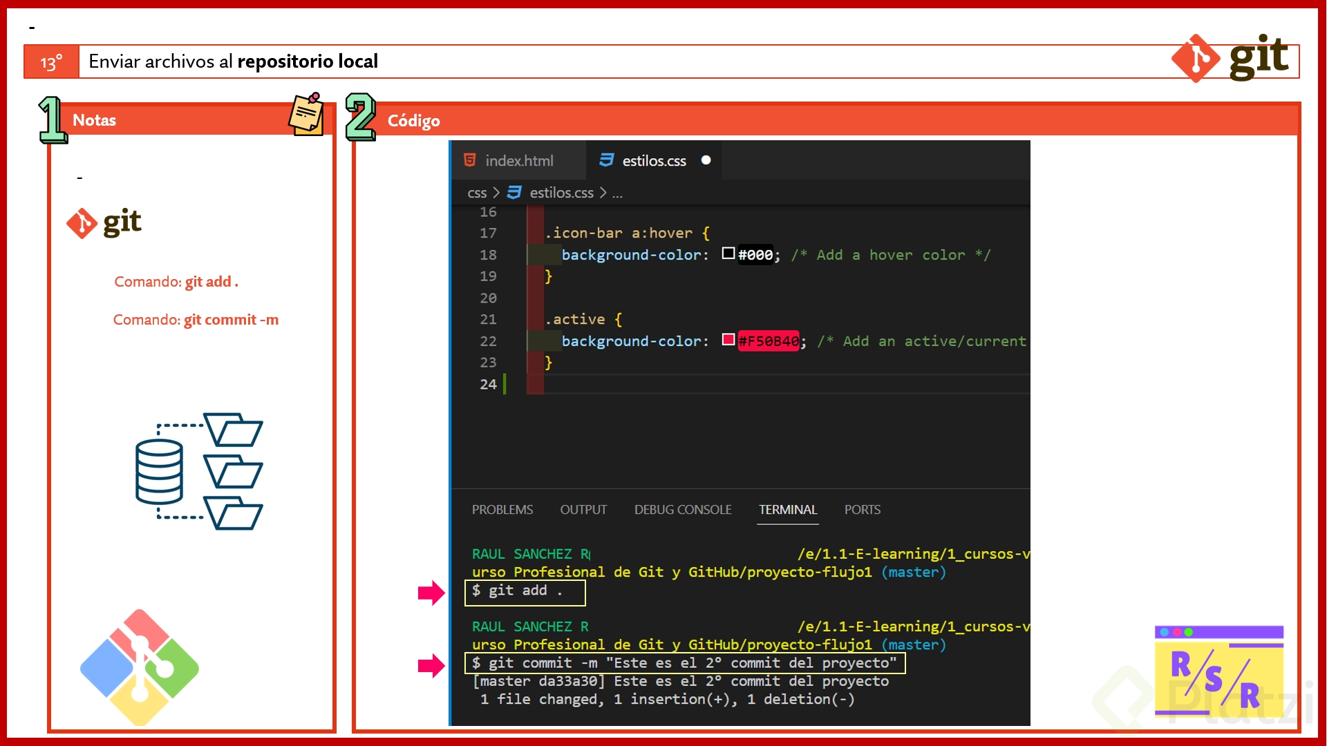The image size is (1327, 746).
Task: Click the colorful git diamond logo
Action: (140, 667)
